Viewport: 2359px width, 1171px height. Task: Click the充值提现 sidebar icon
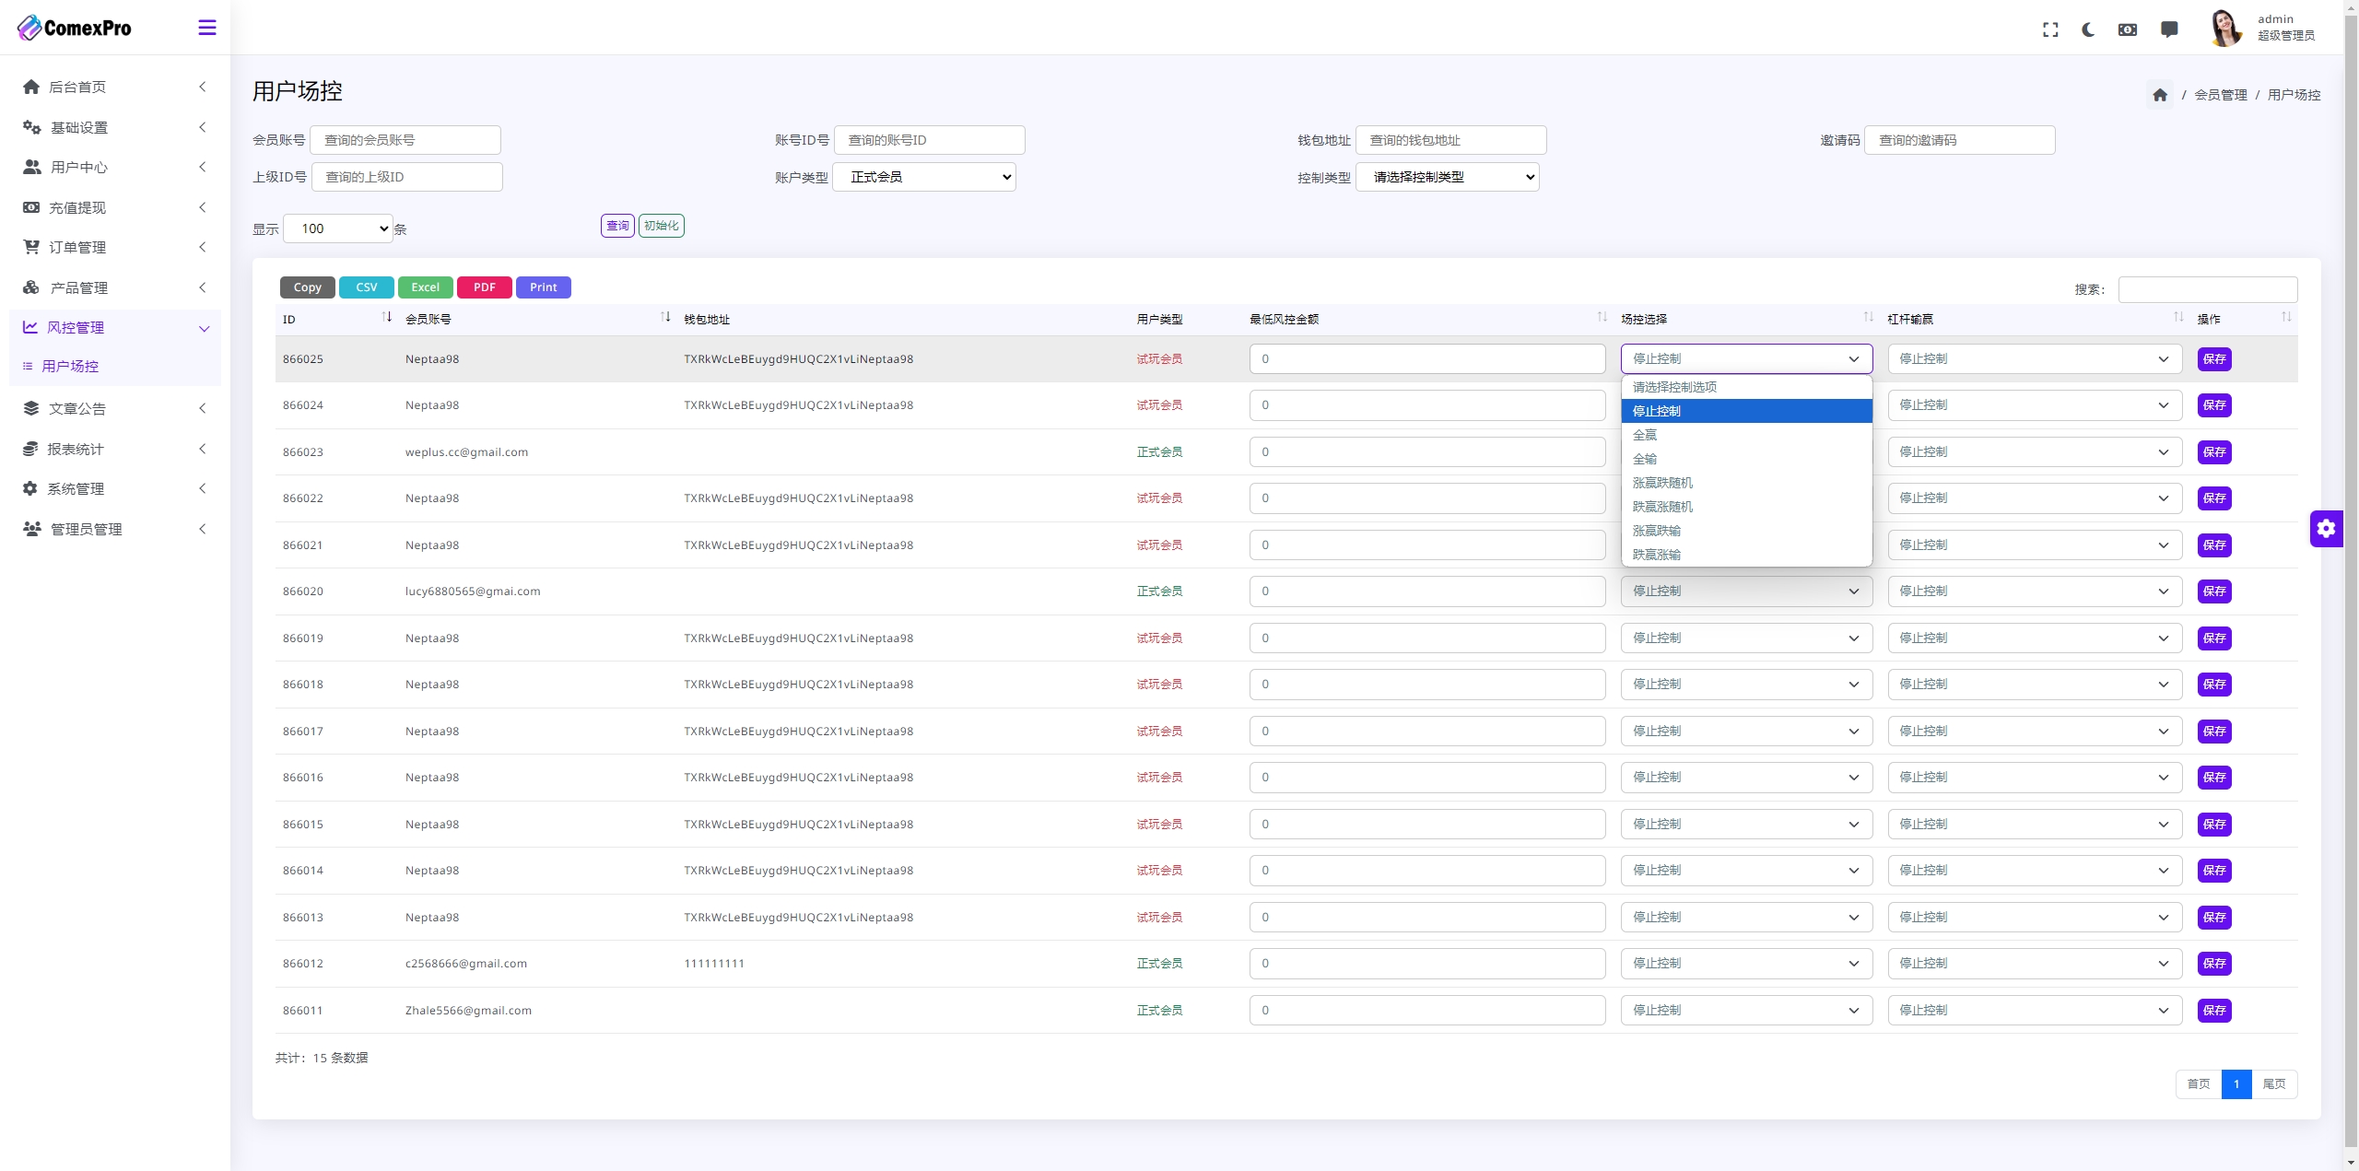pyautogui.click(x=33, y=207)
